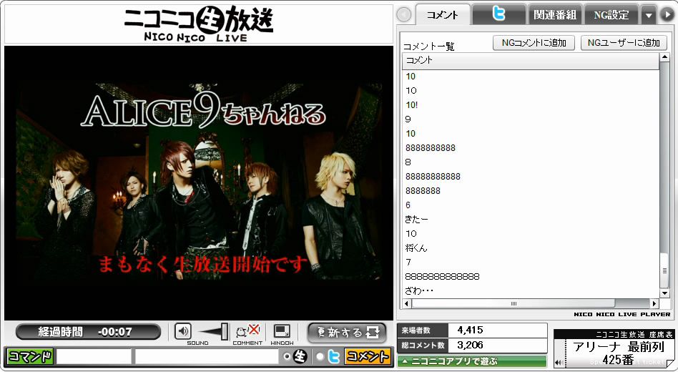Focus the command input field
Image resolution: width=678 pixels, height=372 pixels.
point(94,357)
